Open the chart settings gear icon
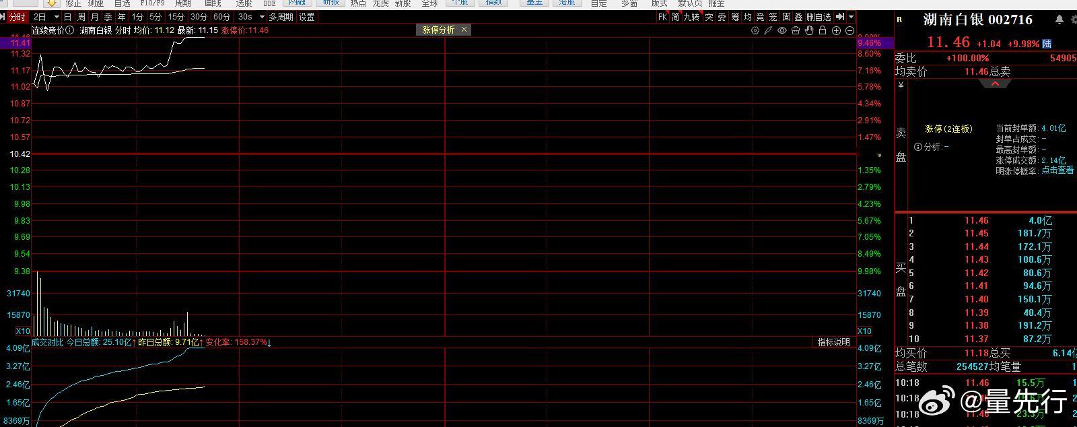Screen dimensions: 1077x427 [x=755, y=30]
